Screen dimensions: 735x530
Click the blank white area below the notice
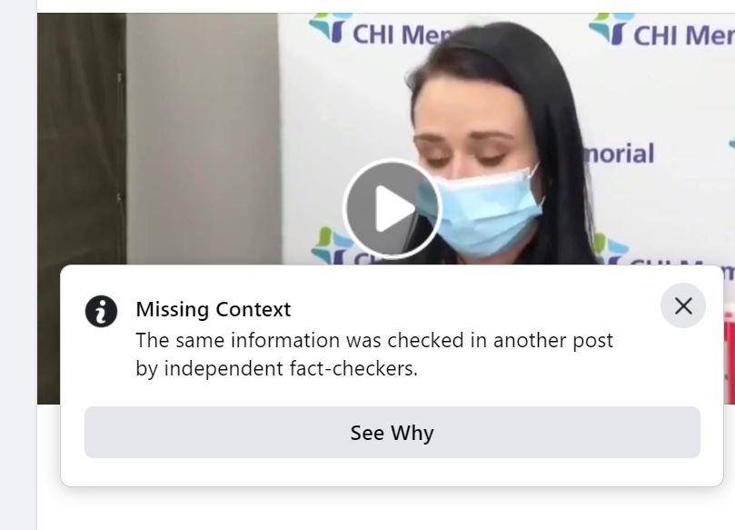pyautogui.click(x=384, y=509)
